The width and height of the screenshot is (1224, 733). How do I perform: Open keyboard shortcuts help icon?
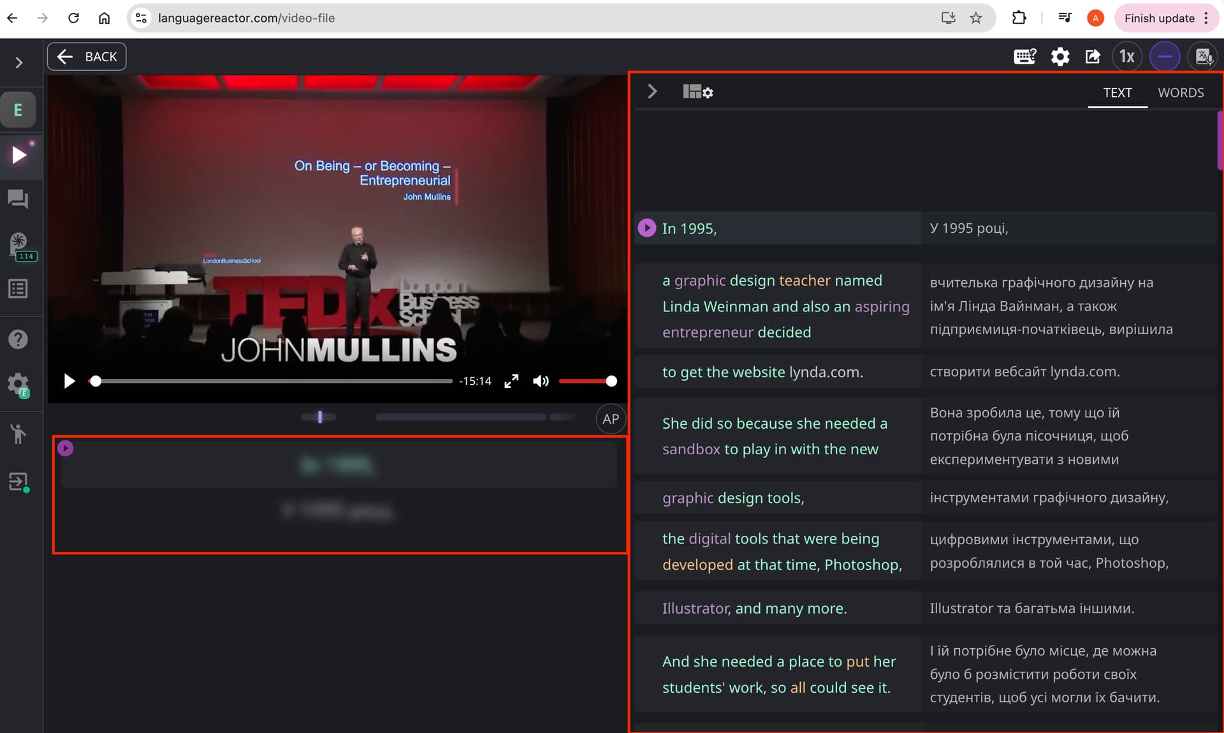tap(1024, 57)
